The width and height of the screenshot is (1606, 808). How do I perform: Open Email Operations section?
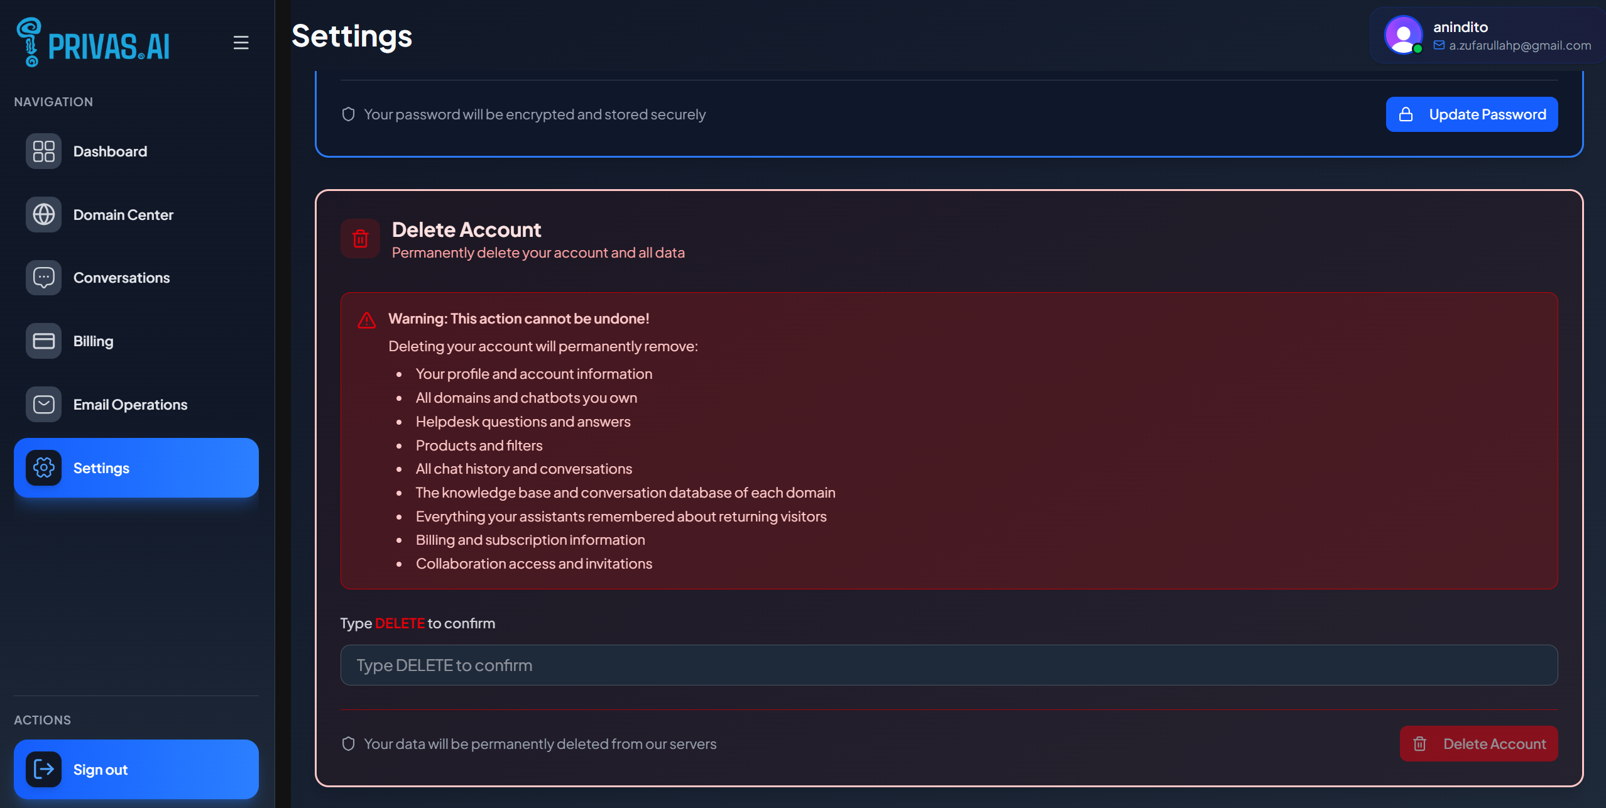(136, 404)
